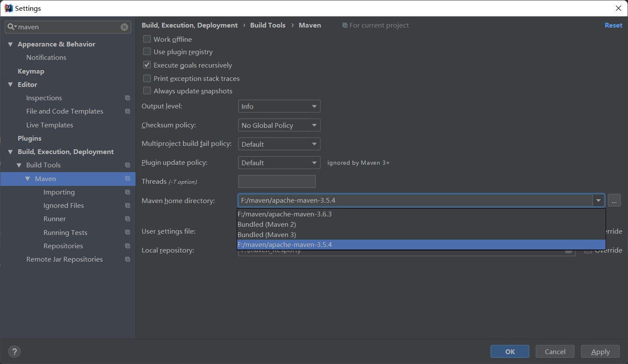
Task: Click project-level icon next to Runner
Action: (127, 219)
